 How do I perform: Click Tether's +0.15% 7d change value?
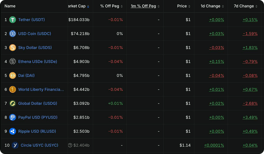coord(250,20)
